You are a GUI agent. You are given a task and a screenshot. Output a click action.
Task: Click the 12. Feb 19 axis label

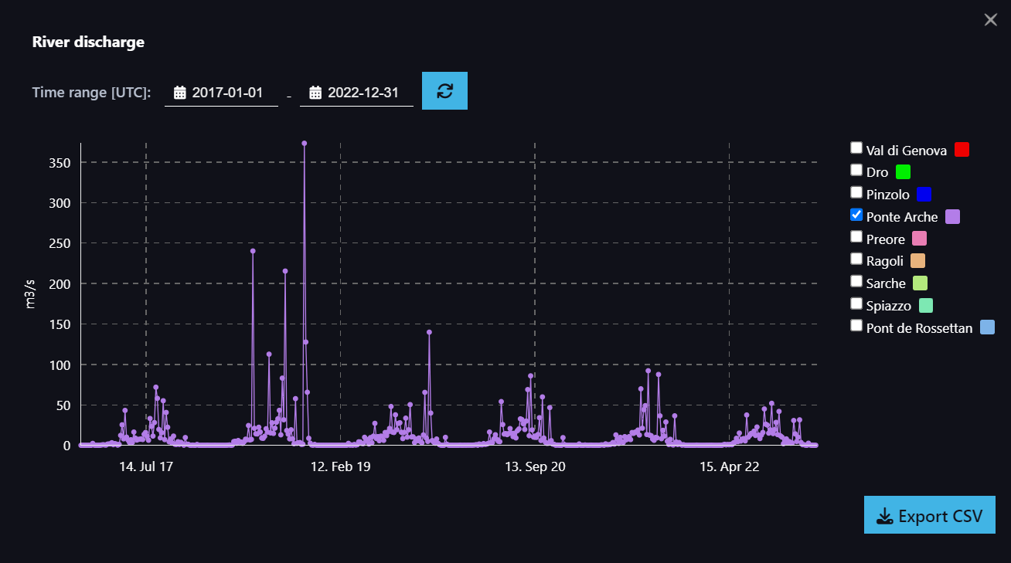[341, 467]
